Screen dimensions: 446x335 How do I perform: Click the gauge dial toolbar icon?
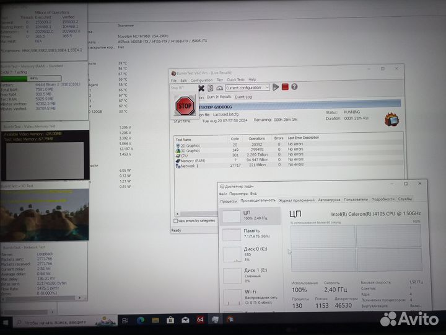point(219,88)
